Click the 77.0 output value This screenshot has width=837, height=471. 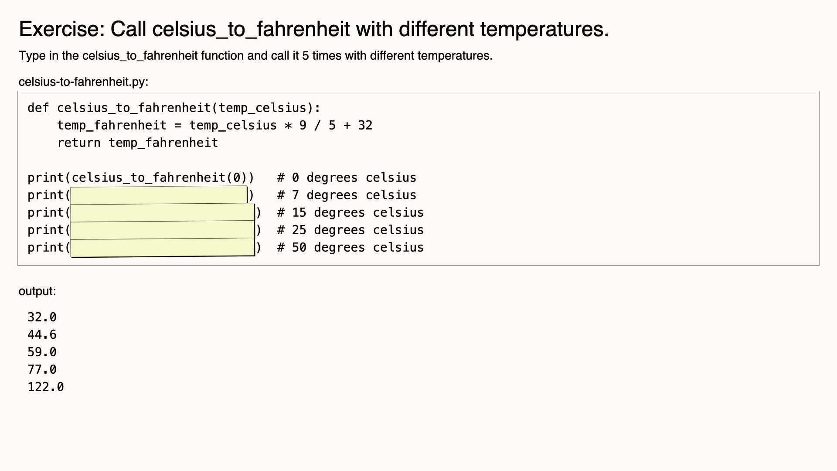pos(42,369)
